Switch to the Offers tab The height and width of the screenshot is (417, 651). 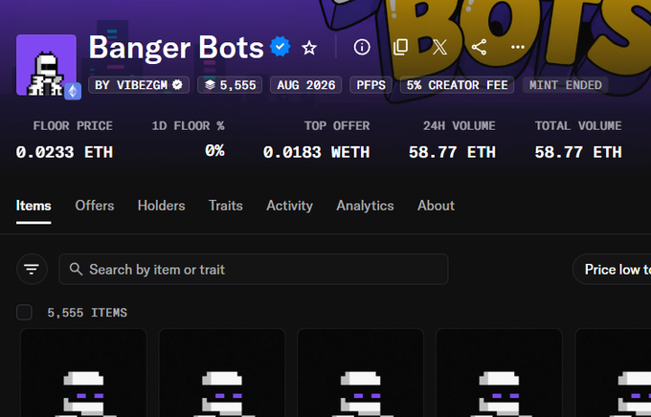pos(95,206)
